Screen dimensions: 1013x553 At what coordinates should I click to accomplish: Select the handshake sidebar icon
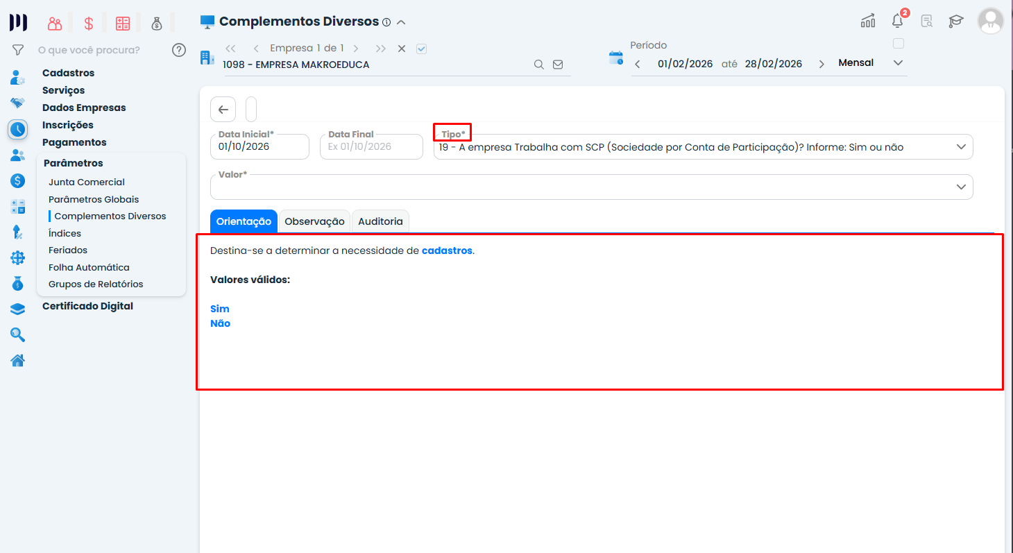click(x=17, y=103)
